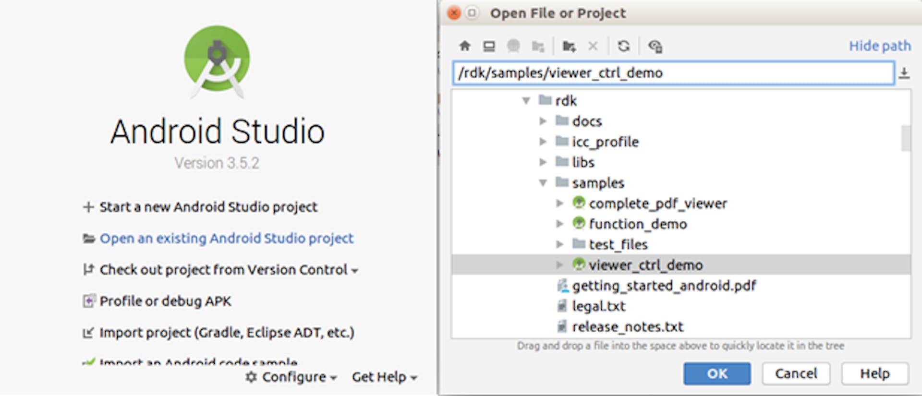922x396 pixels.
Task: Select the rdk folder row
Action: pos(681,101)
